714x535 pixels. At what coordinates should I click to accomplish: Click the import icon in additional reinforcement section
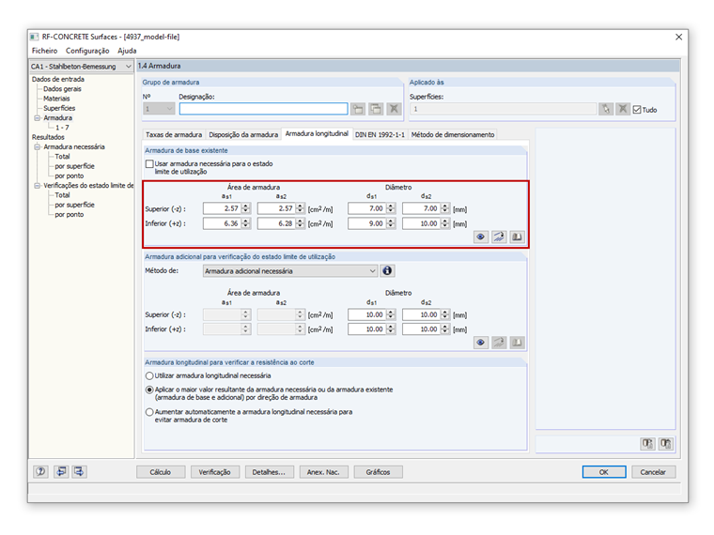(499, 343)
